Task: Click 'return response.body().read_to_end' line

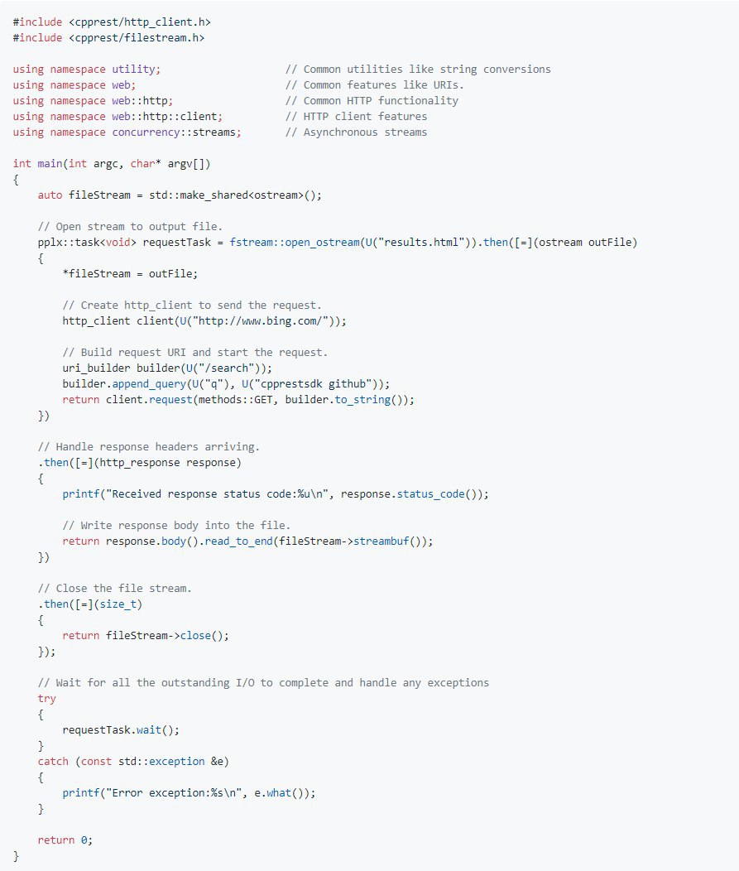Action: click(x=247, y=541)
